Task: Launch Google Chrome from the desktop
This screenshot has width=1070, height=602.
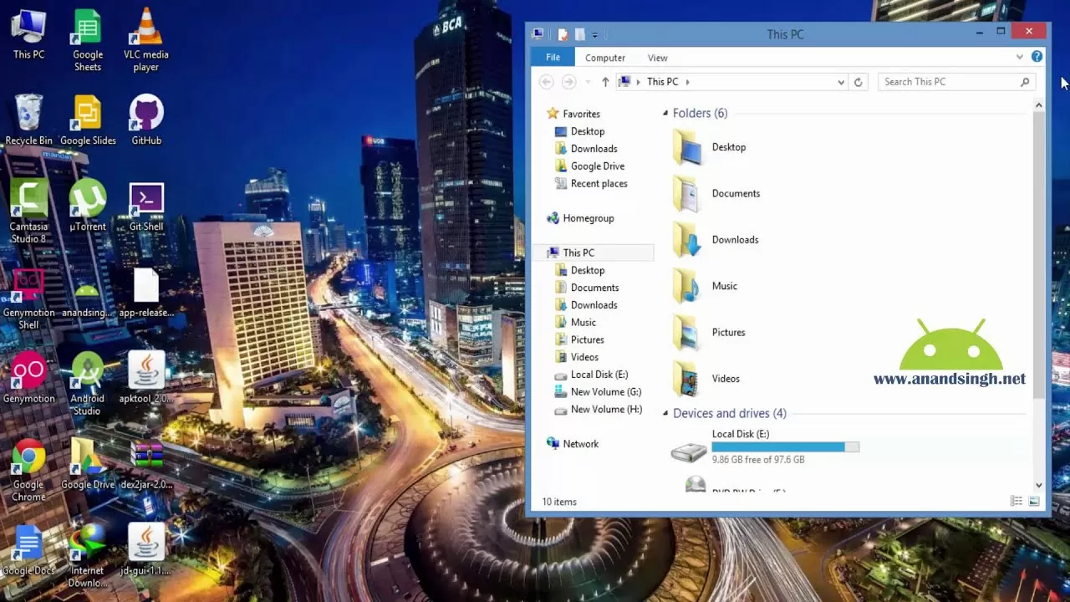Action: point(28,470)
